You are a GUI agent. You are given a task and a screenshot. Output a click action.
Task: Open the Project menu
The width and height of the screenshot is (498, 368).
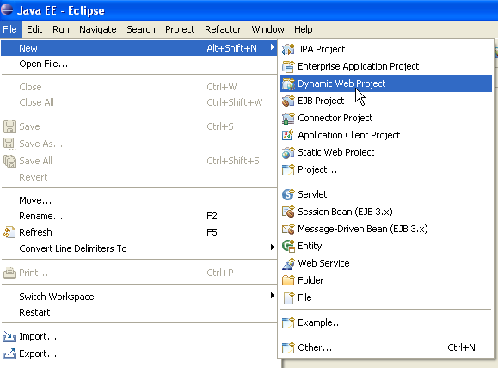180,29
